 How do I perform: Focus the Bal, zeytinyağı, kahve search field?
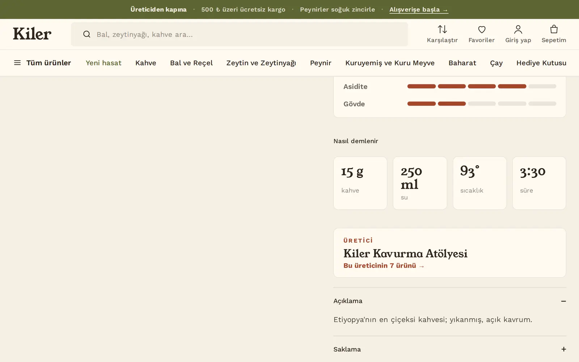[240, 34]
